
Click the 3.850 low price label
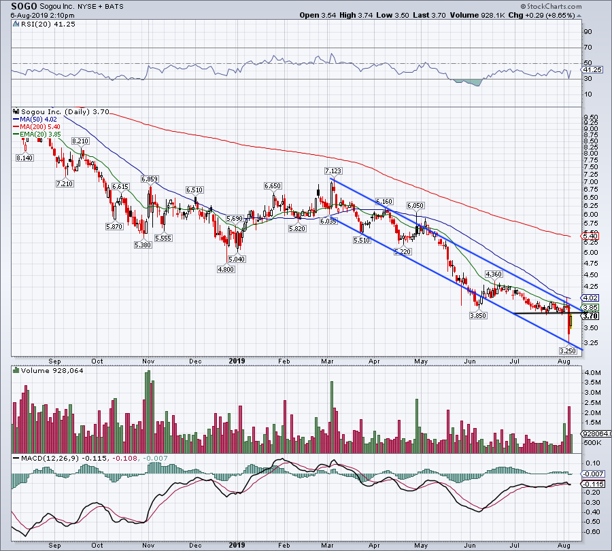478,315
